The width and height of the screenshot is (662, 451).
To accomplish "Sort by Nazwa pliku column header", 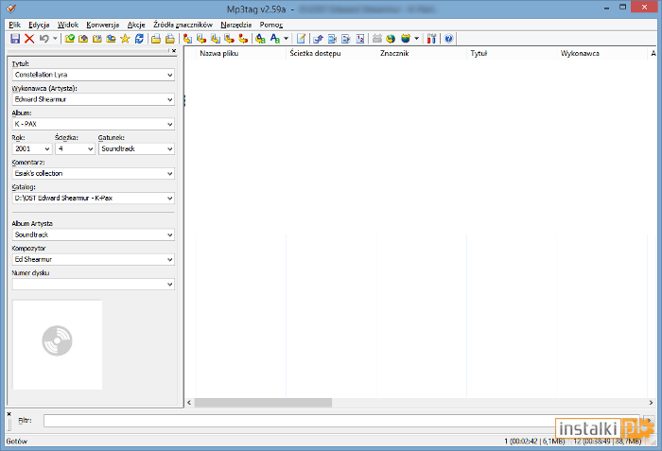I will [241, 53].
